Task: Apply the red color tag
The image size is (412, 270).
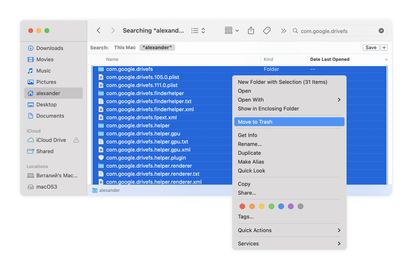Action: click(x=242, y=206)
